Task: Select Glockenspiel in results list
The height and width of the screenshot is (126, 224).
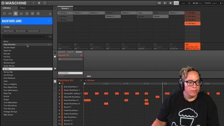Action: click(27, 63)
